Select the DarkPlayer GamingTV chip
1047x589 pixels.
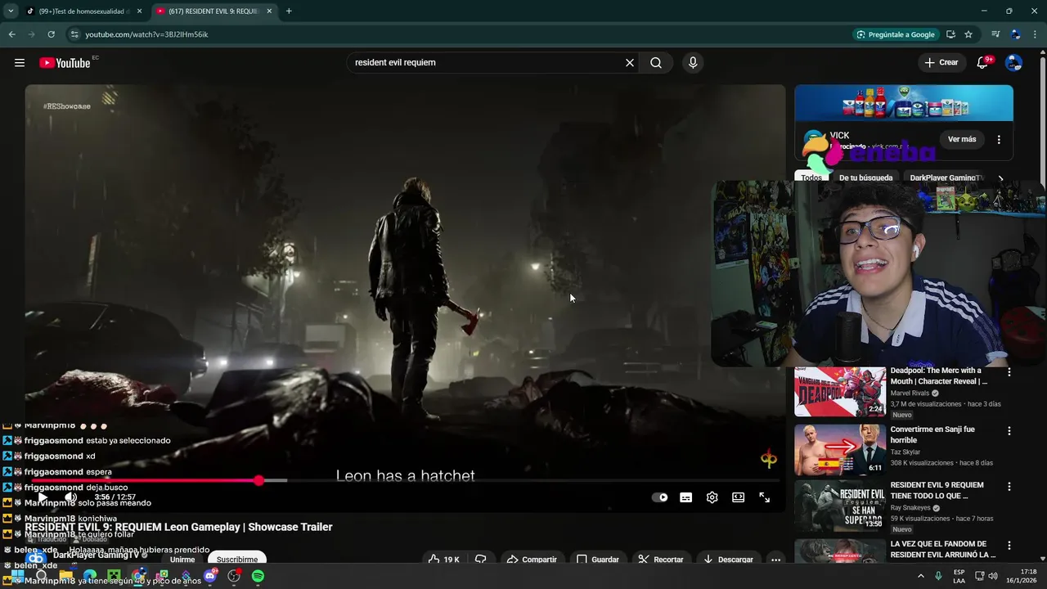tap(947, 178)
